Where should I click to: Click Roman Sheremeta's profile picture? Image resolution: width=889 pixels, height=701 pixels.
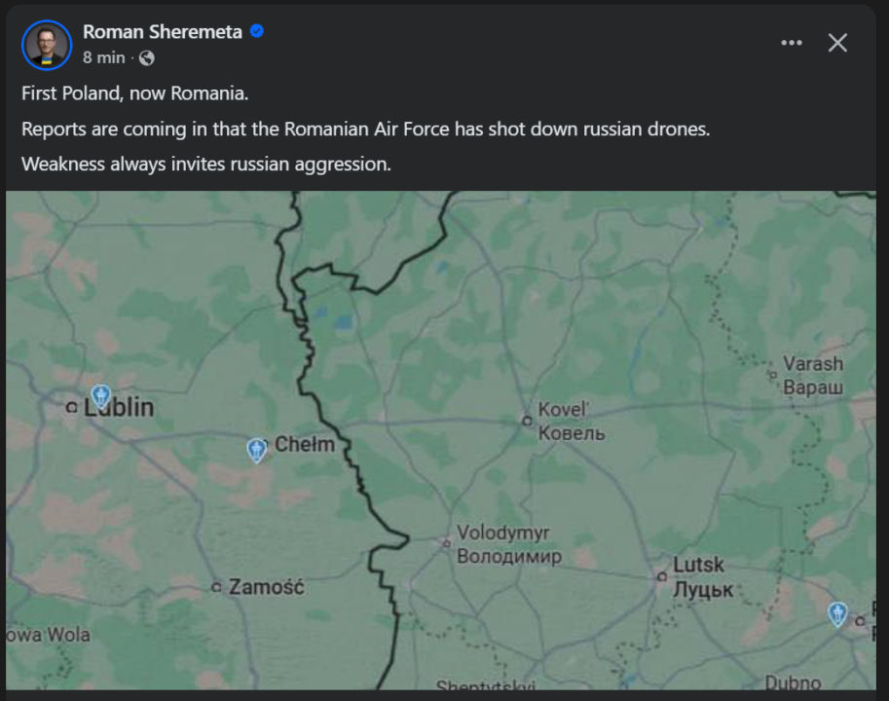pyautogui.click(x=47, y=45)
